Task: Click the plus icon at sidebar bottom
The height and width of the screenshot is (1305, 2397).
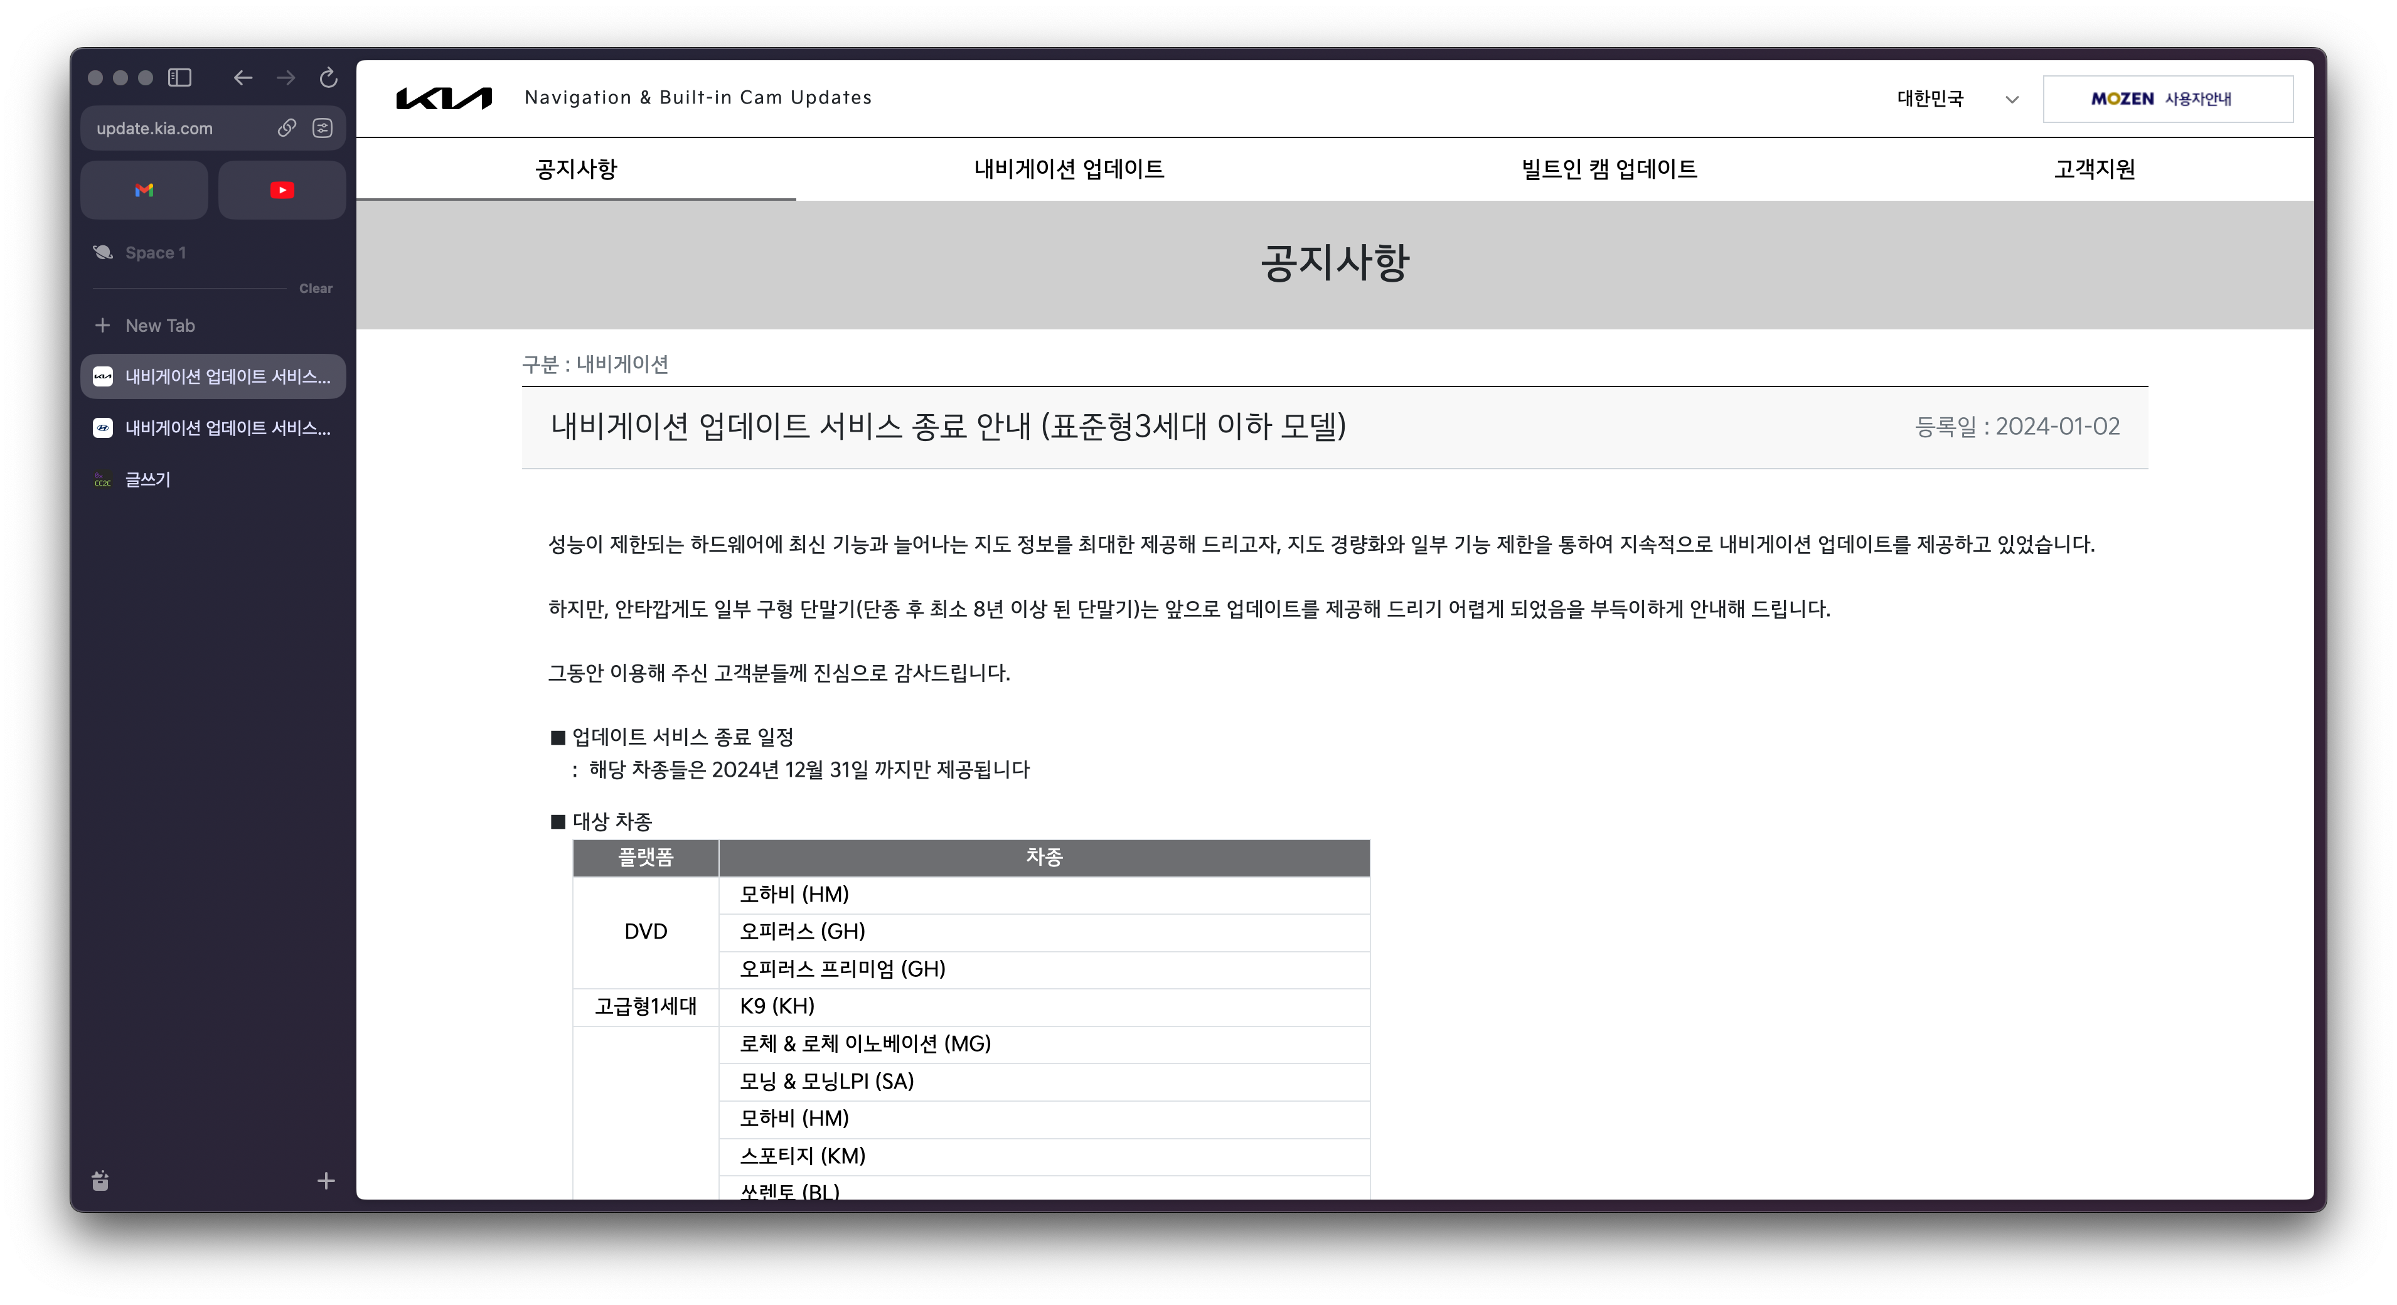Action: click(x=326, y=1181)
